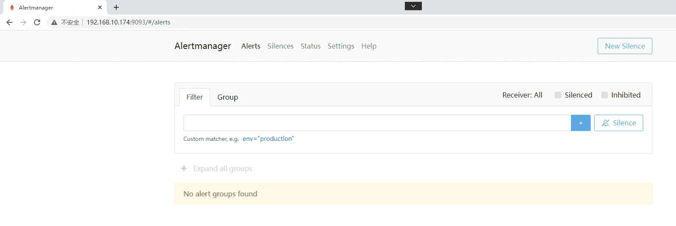Screen dimensions: 676x226
Task: Click the New Silence button
Action: click(x=625, y=46)
